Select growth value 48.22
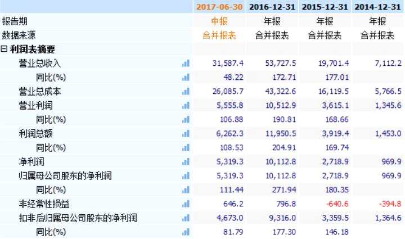The height and width of the screenshot is (239, 405). [233, 77]
